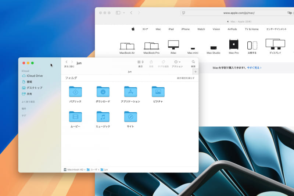Select the Mac - Apple (日本) Safari tab
The image size is (294, 196).
coord(239,22)
